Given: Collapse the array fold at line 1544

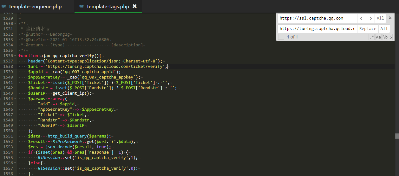Looking at the screenshot, I should coord(15,99).
